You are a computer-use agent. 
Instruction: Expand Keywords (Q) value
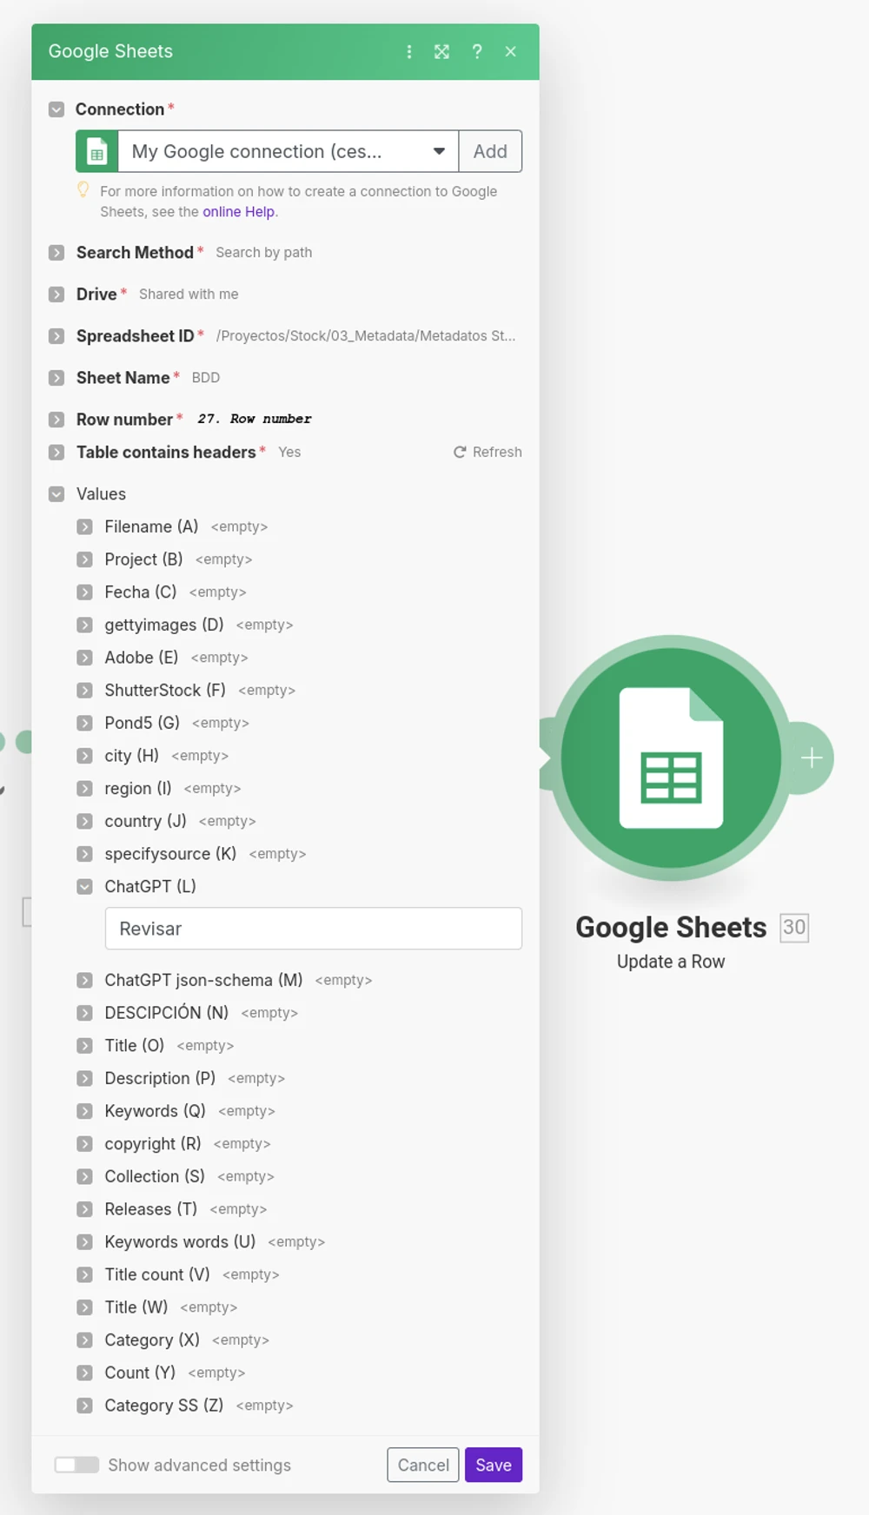[84, 1111]
